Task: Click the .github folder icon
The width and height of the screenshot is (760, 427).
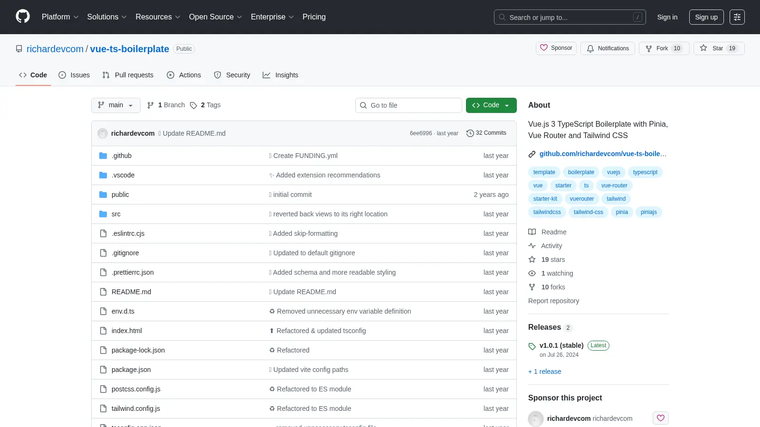Action: click(x=103, y=156)
